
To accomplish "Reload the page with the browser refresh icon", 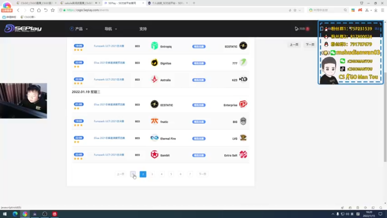I will pyautogui.click(x=32, y=10).
